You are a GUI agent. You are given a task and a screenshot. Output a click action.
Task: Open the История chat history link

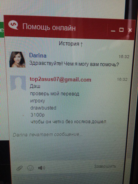[71, 44]
